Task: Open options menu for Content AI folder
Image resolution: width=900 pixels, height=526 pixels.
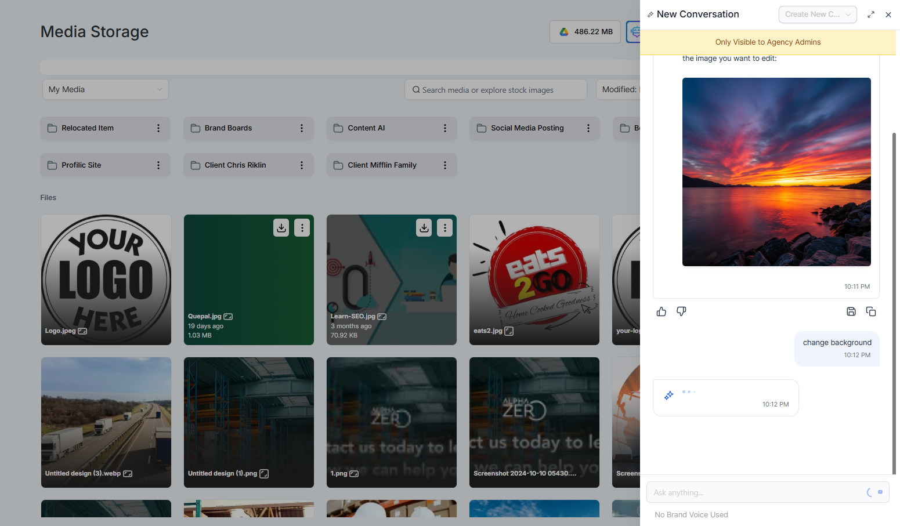Action: (x=445, y=128)
